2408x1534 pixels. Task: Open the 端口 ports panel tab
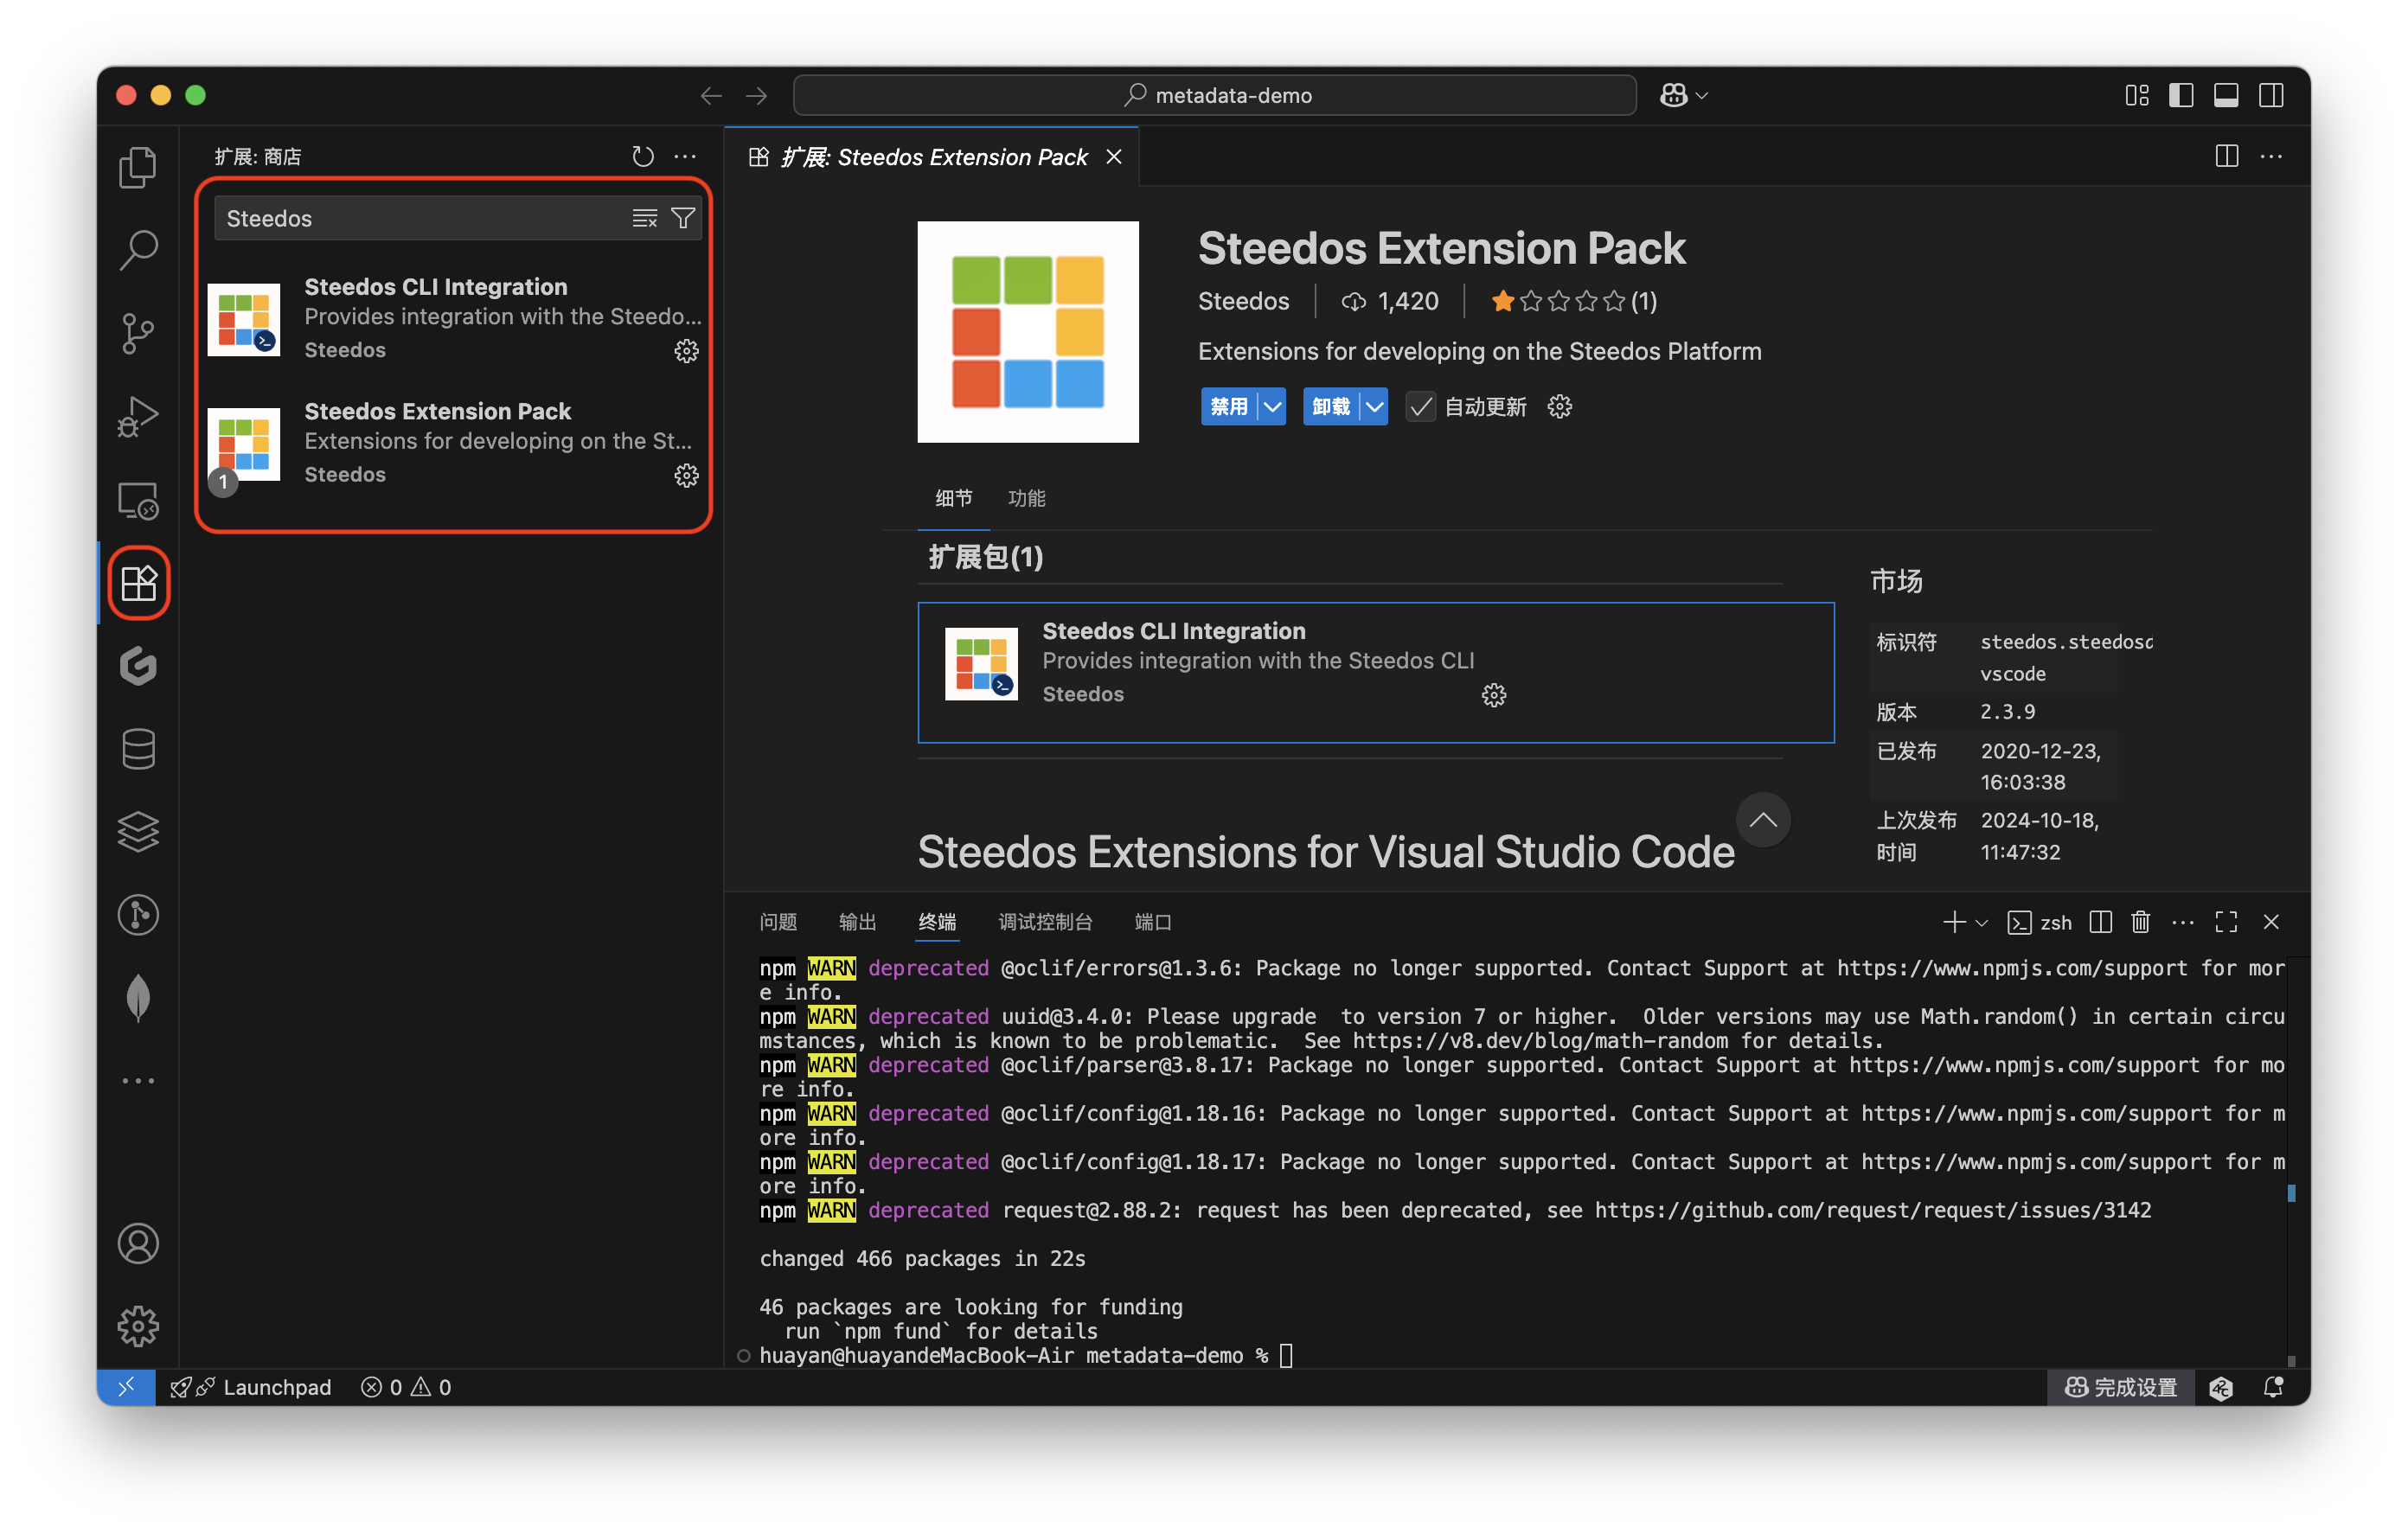click(x=1152, y=922)
